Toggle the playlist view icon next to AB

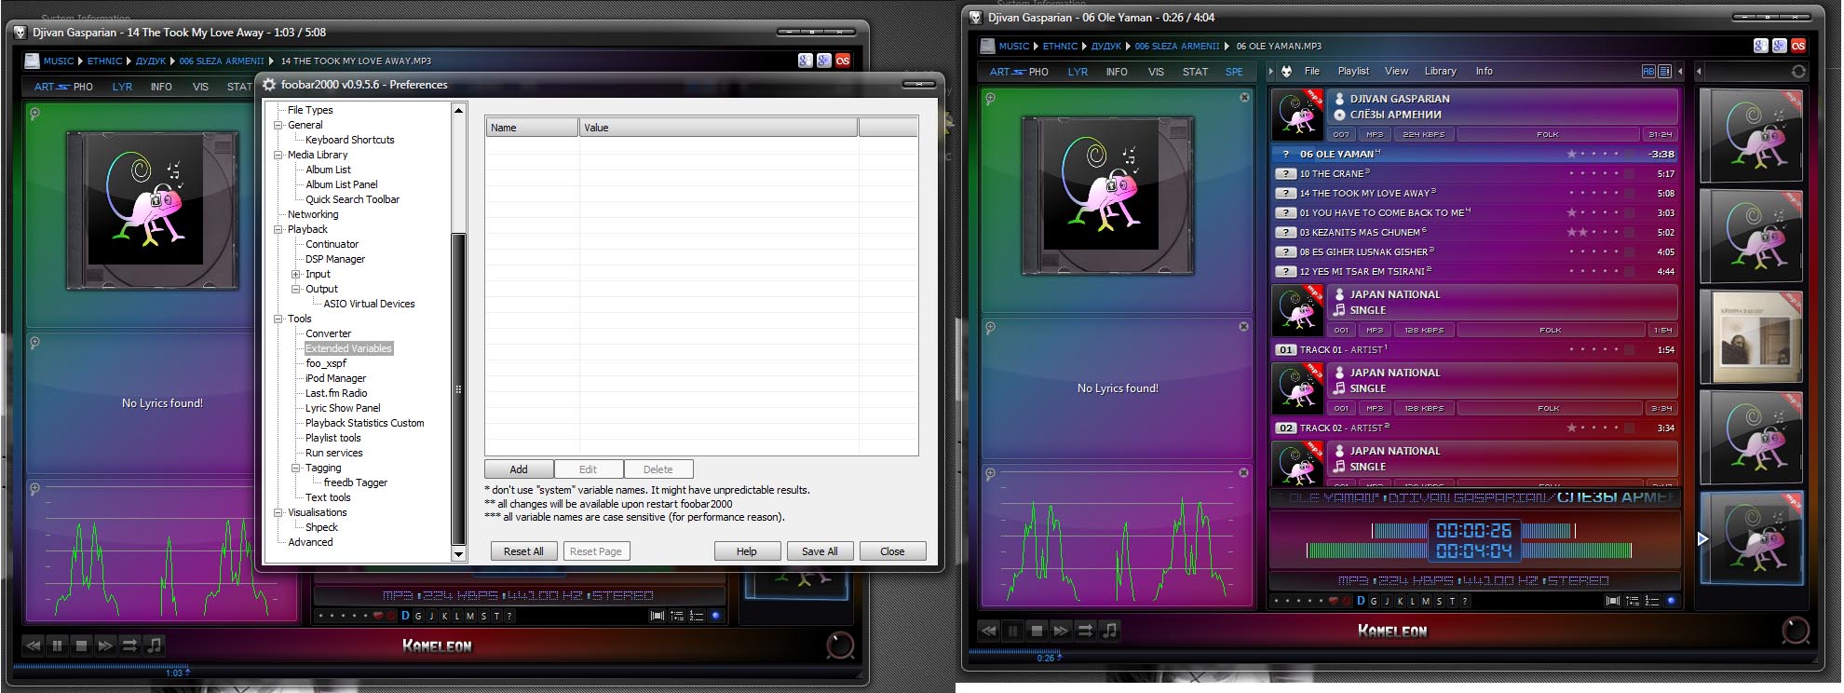click(1664, 71)
